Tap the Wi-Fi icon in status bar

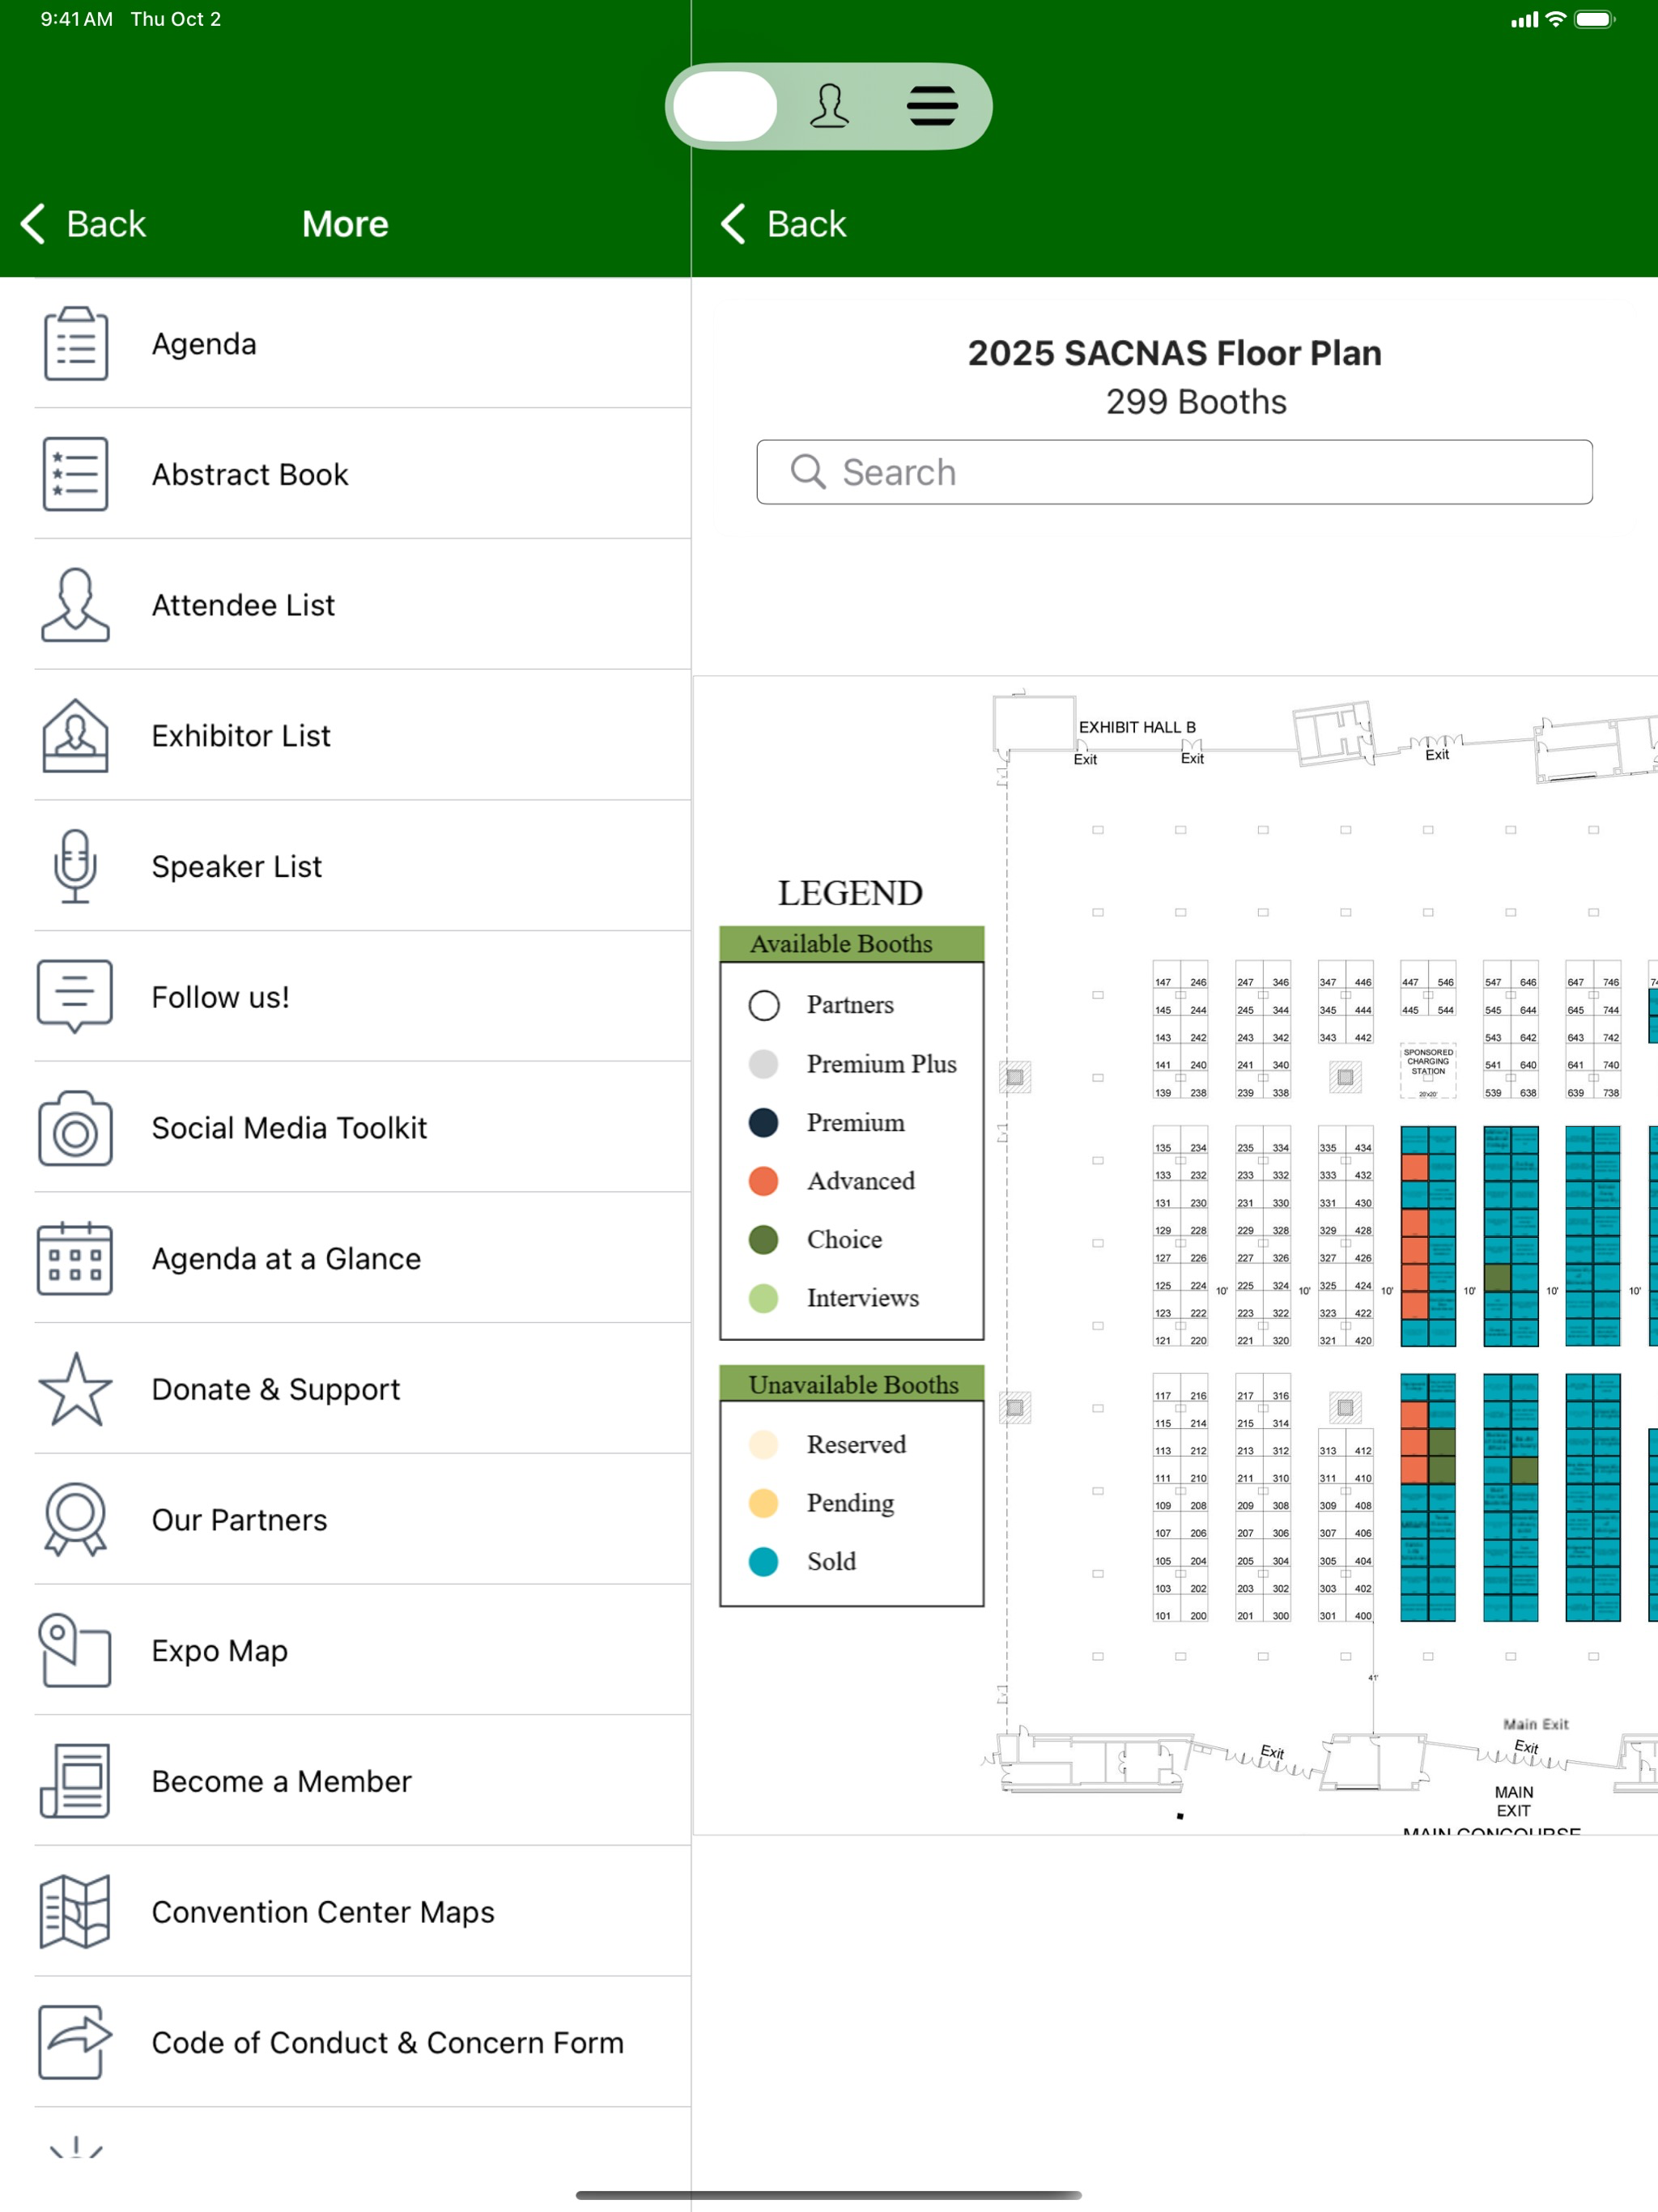coord(1555,19)
